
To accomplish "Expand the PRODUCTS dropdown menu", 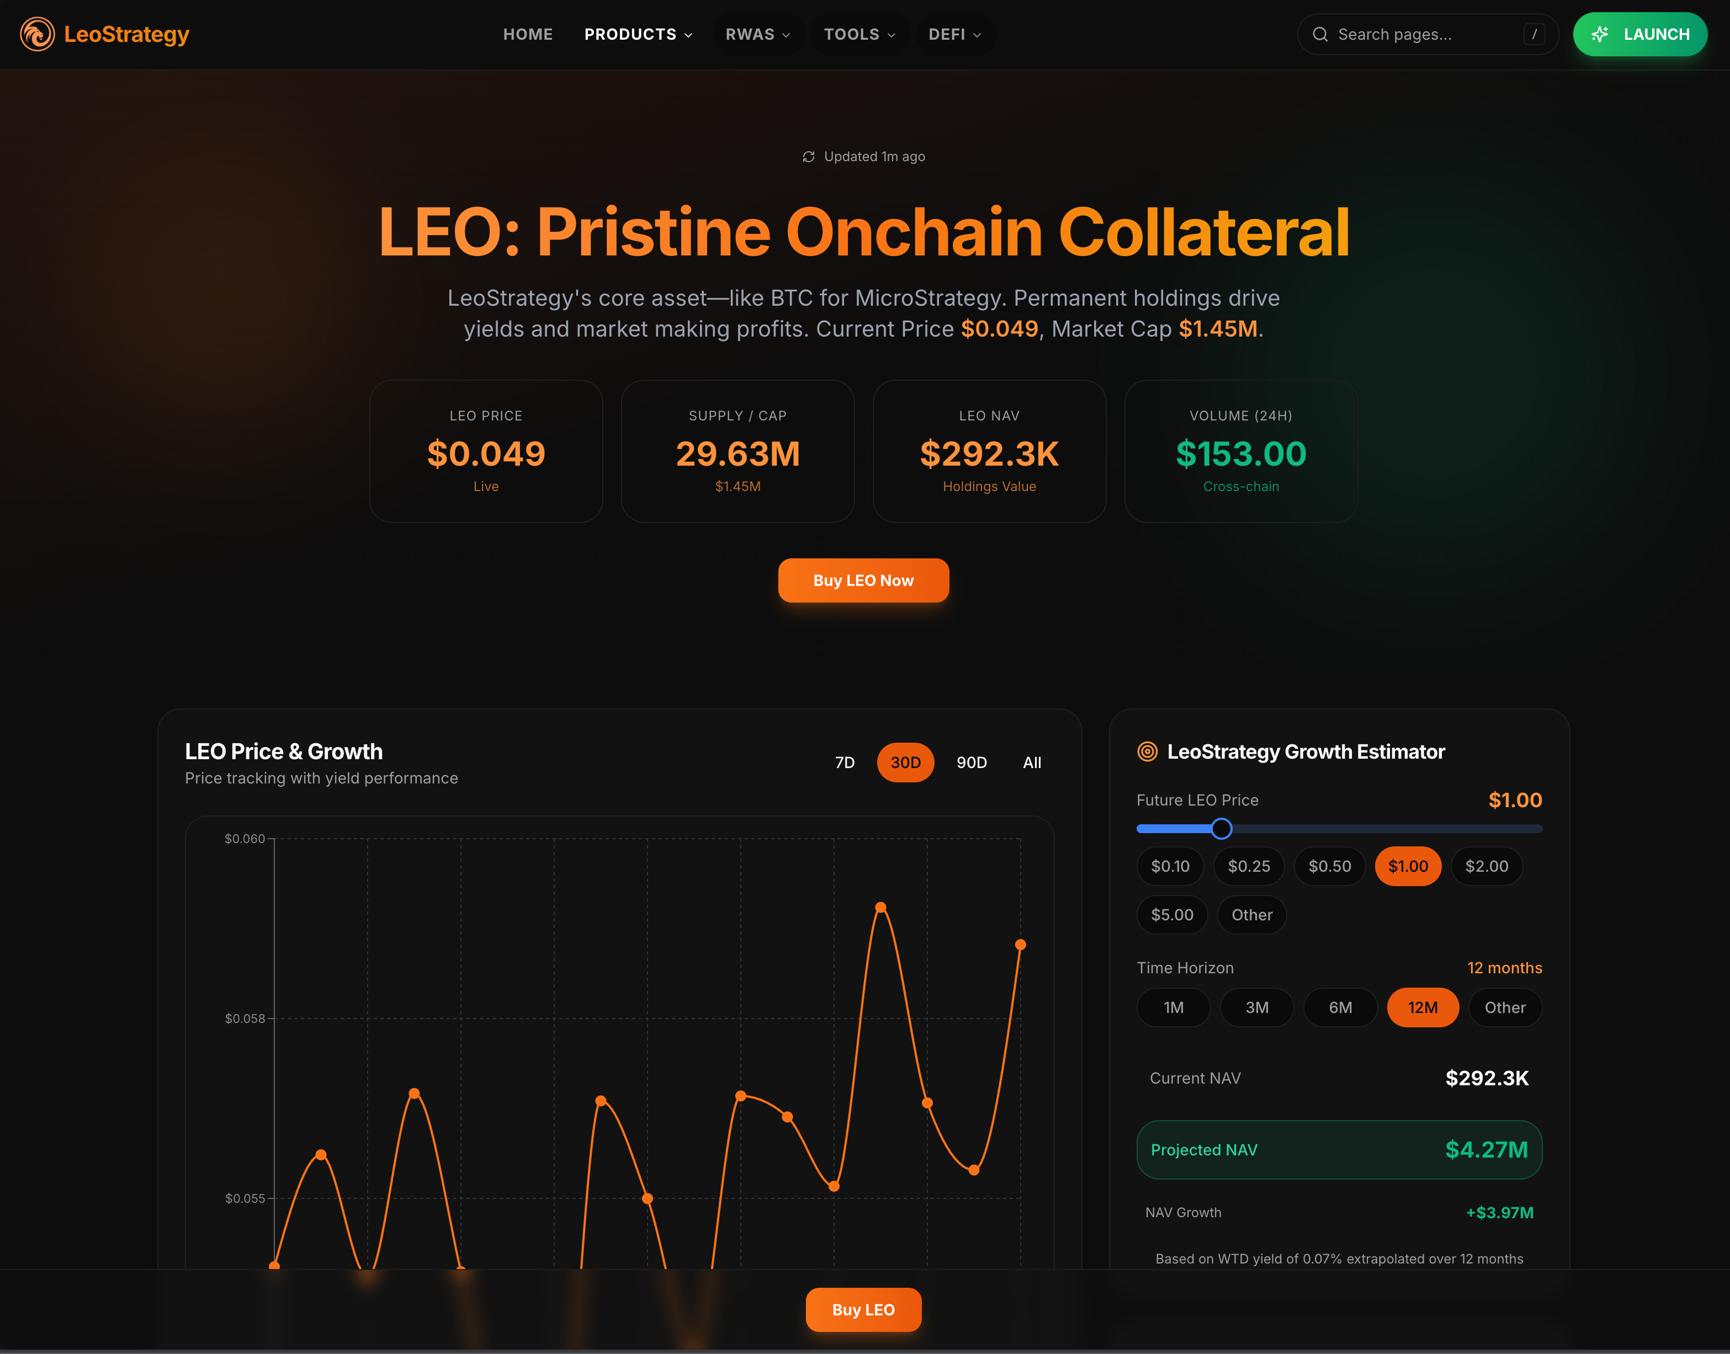I will 638,34.
